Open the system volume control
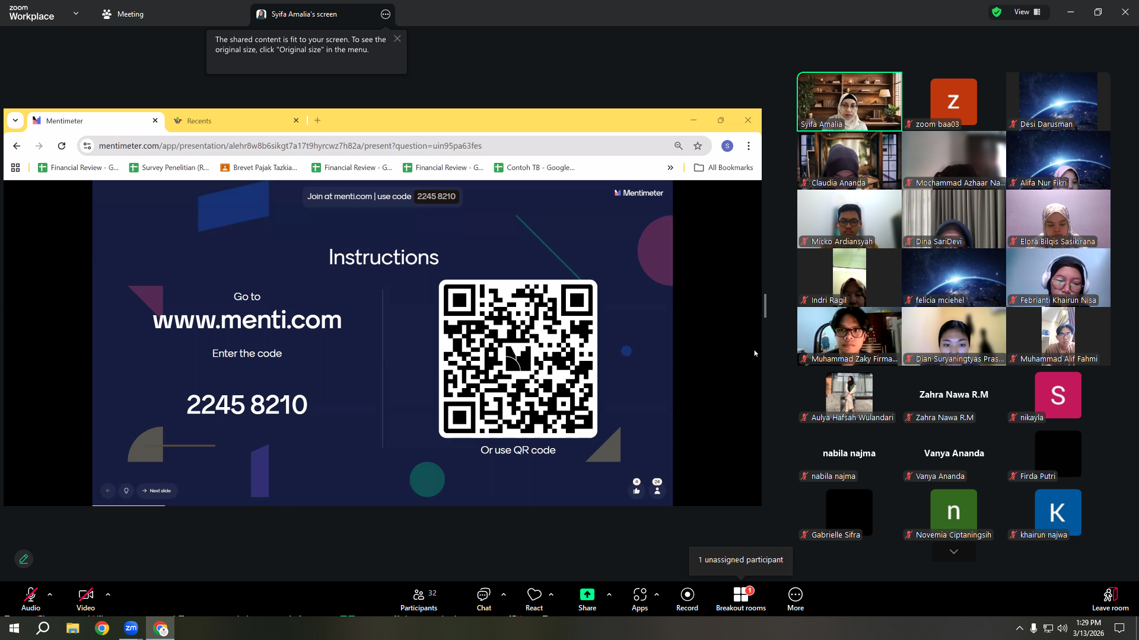Screen dimensions: 1139x640 pyautogui.click(x=1062, y=628)
